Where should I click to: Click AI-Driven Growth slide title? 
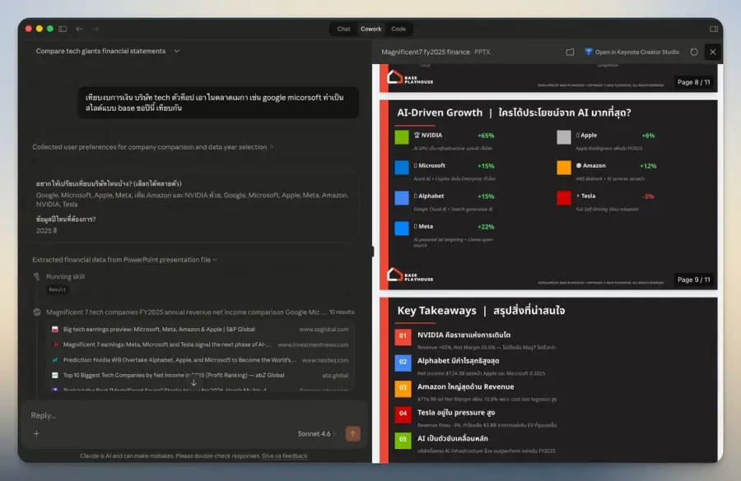tap(514, 113)
